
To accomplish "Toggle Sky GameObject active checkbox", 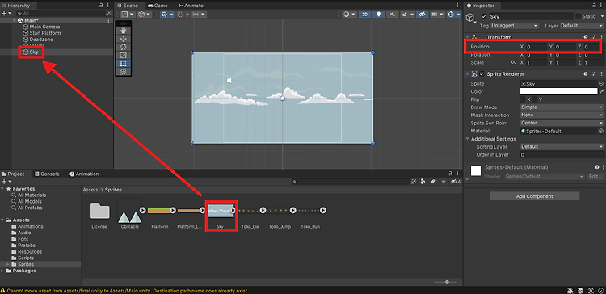I will 484,17.
